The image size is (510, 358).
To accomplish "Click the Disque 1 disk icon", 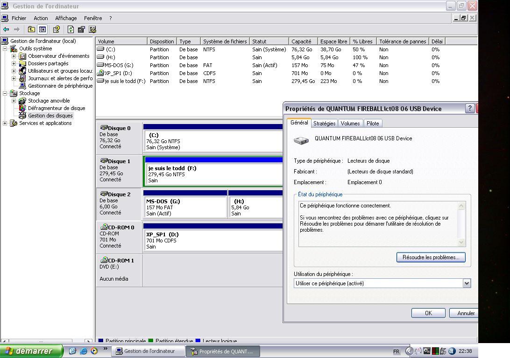I will (x=104, y=161).
